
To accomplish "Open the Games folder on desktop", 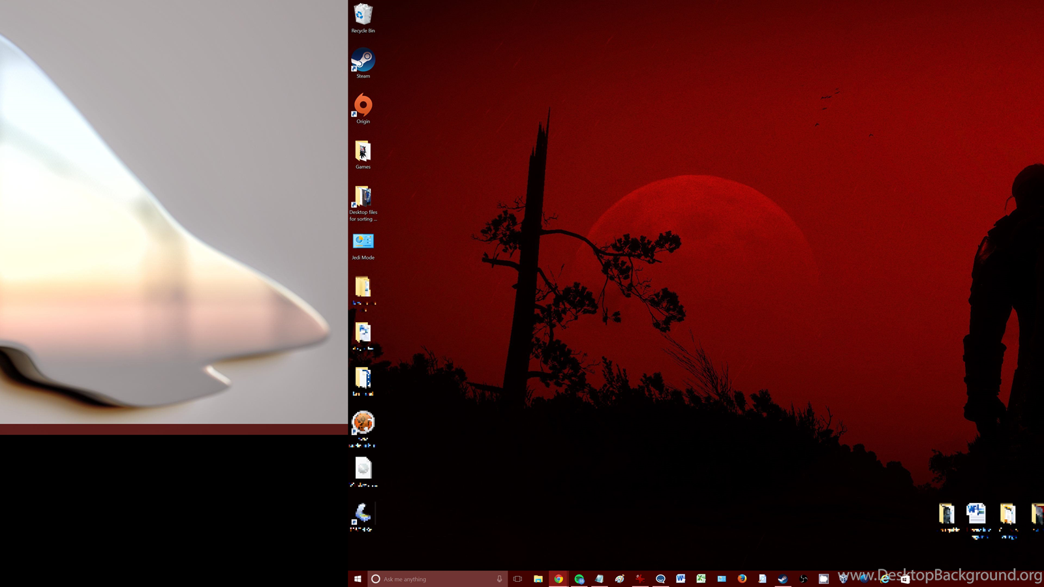I will [x=363, y=153].
